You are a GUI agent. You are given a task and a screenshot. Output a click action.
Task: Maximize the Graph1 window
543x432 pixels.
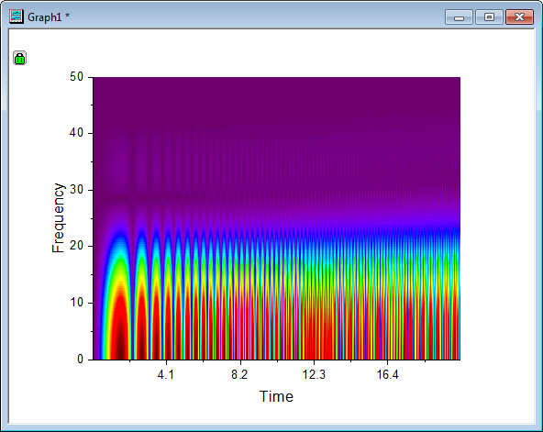click(489, 17)
